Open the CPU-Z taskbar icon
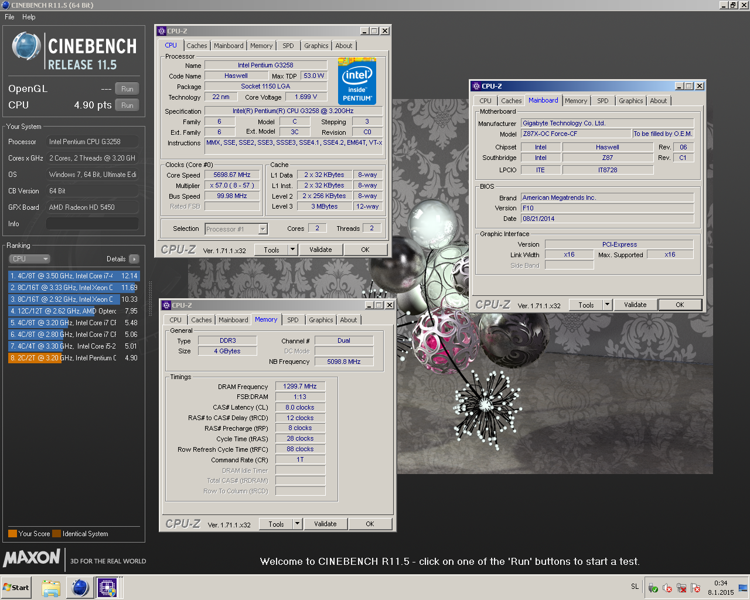Viewport: 750px width, 600px height. tap(107, 587)
